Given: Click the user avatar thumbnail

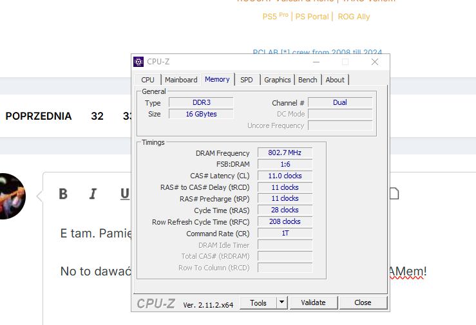Looking at the screenshot, I should [x=11, y=196].
